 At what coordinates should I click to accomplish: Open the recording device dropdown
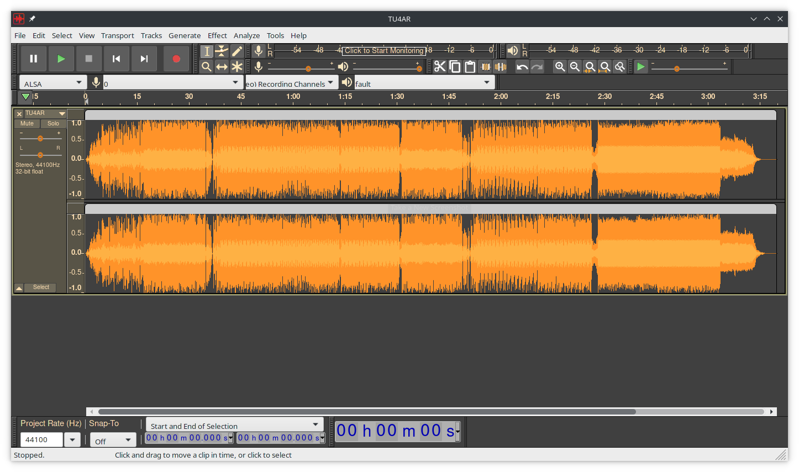pyautogui.click(x=173, y=83)
